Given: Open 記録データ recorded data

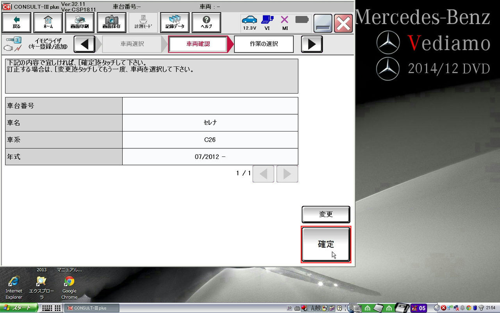Looking at the screenshot, I should (x=175, y=23).
